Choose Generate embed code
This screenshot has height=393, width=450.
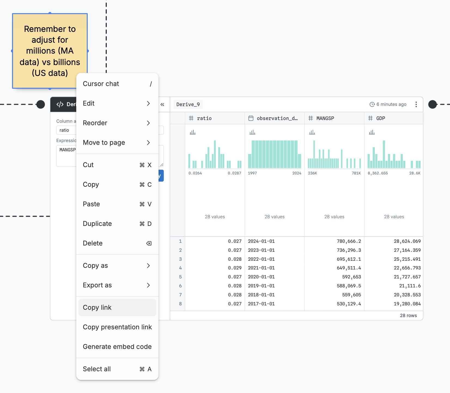(x=117, y=347)
